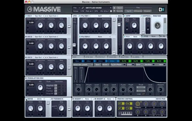Screen dimensions: 192x121
Task: Click the KTr macro crosshair handle
Action: [x=123, y=104]
